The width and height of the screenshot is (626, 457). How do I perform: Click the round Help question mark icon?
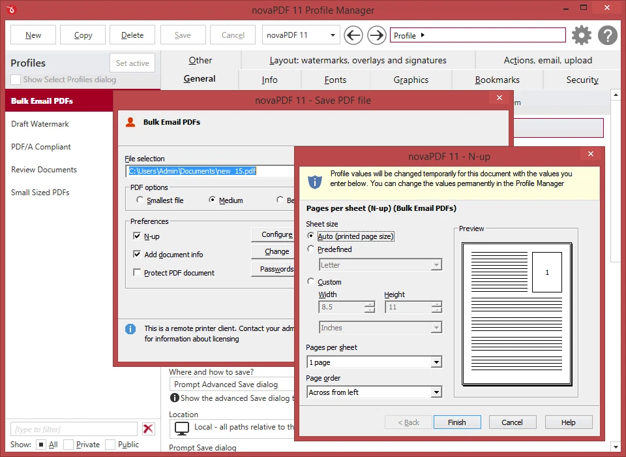[607, 35]
